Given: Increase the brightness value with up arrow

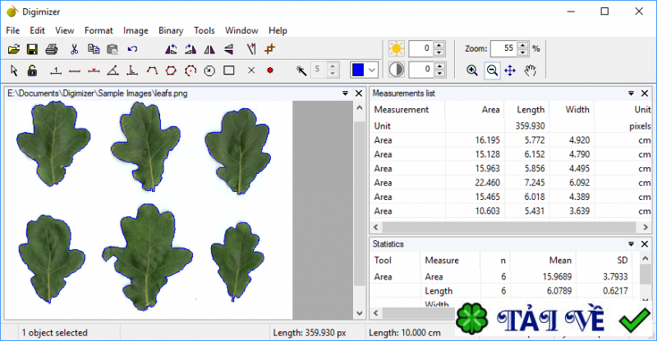Looking at the screenshot, I should pyautogui.click(x=439, y=45).
